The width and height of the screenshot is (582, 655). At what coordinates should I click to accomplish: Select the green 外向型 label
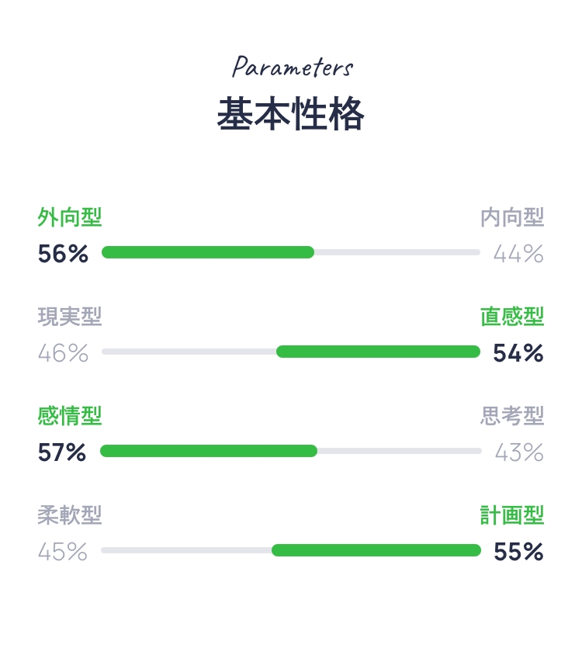[70, 217]
